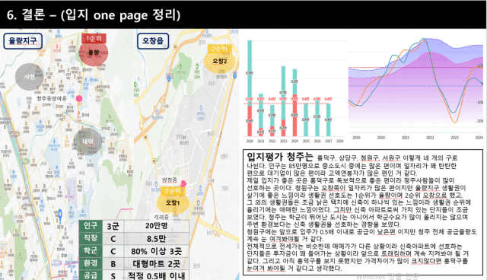Click the pink dot near 청주중앙여중
Image resolution: width=487 pixels, height=280 pixels.
coord(79,98)
